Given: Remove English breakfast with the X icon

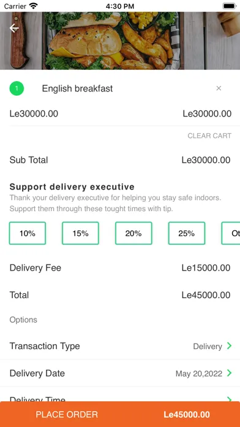Looking at the screenshot, I should click(x=219, y=88).
